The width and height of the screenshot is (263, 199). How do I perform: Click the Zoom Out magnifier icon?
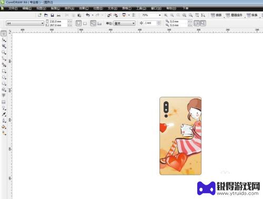pos(172,15)
